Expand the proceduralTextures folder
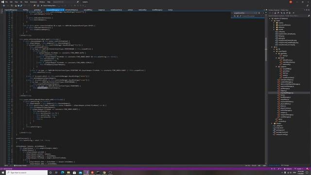Screen dimensions: 311x175 click(275, 25)
